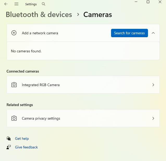Open the Give feedback link
This screenshot has height=161, width=166.
pos(26,147)
